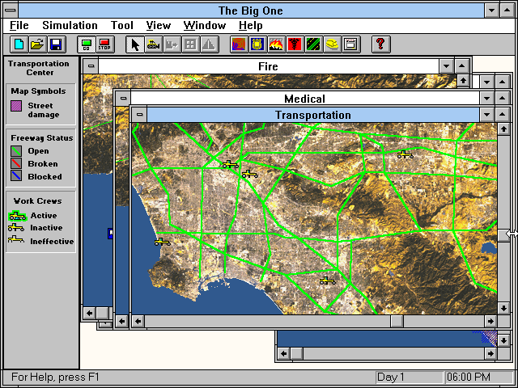Image resolution: width=518 pixels, height=388 pixels.
Task: Click the Broken freeway legend swatch
Action: point(16,163)
